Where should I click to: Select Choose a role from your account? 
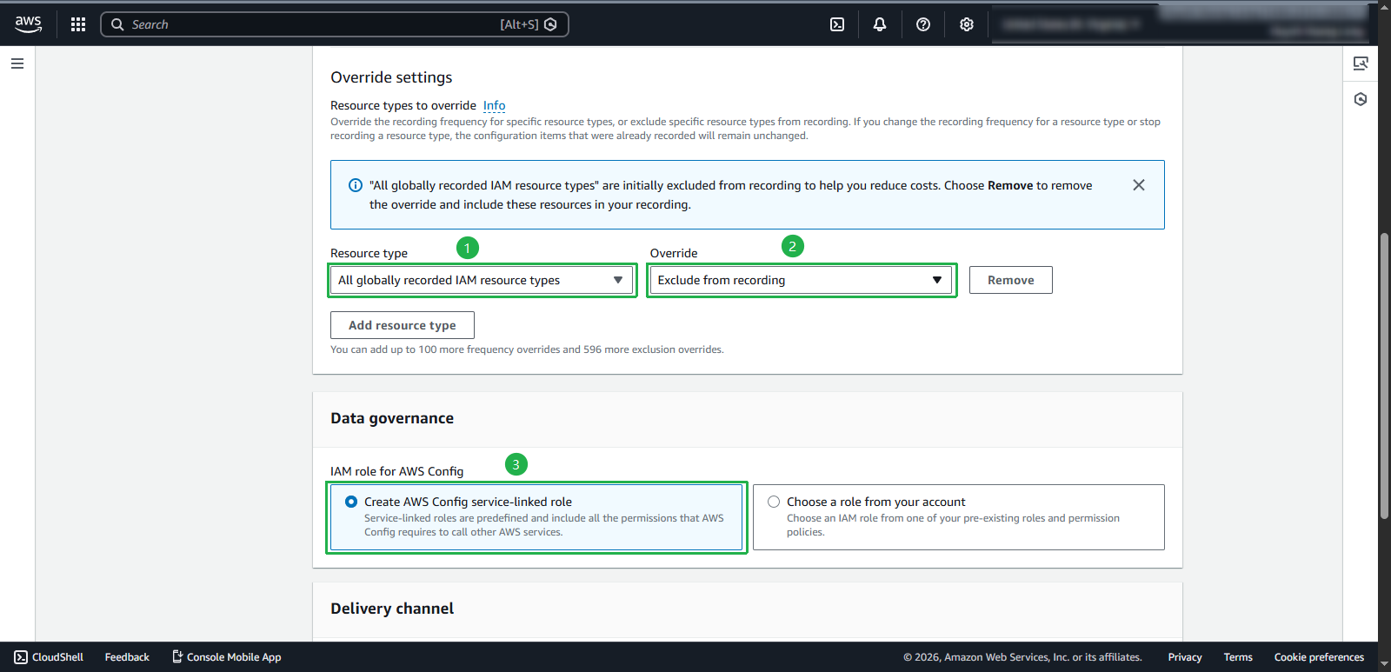774,502
